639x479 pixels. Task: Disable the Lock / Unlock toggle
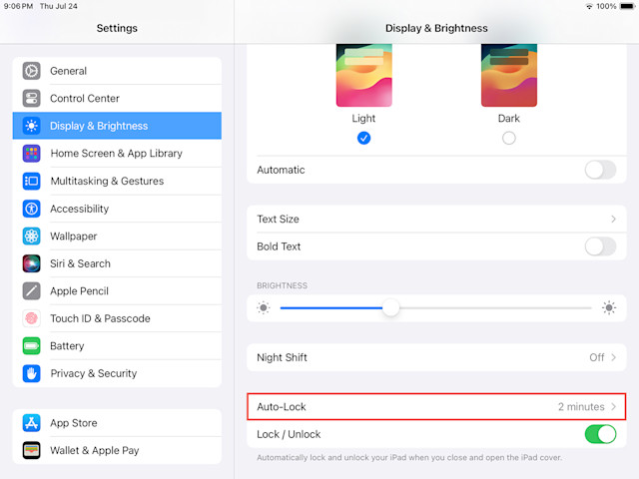coord(600,434)
